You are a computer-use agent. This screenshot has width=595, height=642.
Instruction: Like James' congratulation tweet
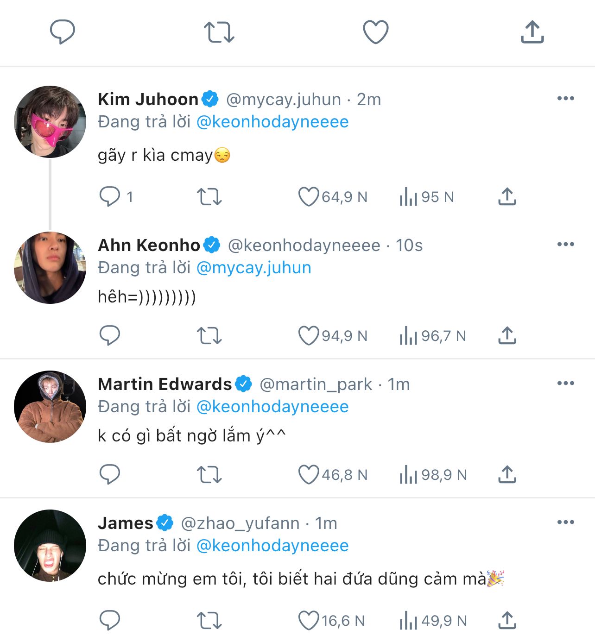[309, 620]
